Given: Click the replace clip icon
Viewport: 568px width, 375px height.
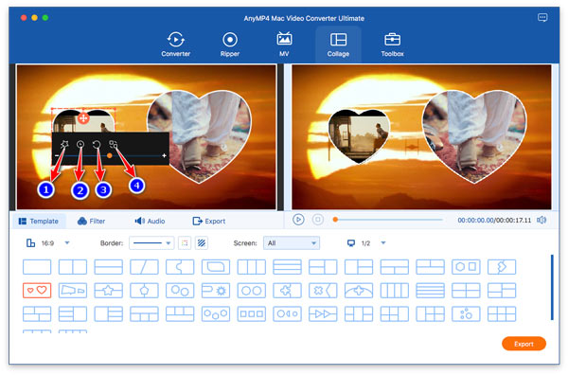Looking at the screenshot, I should click(113, 145).
